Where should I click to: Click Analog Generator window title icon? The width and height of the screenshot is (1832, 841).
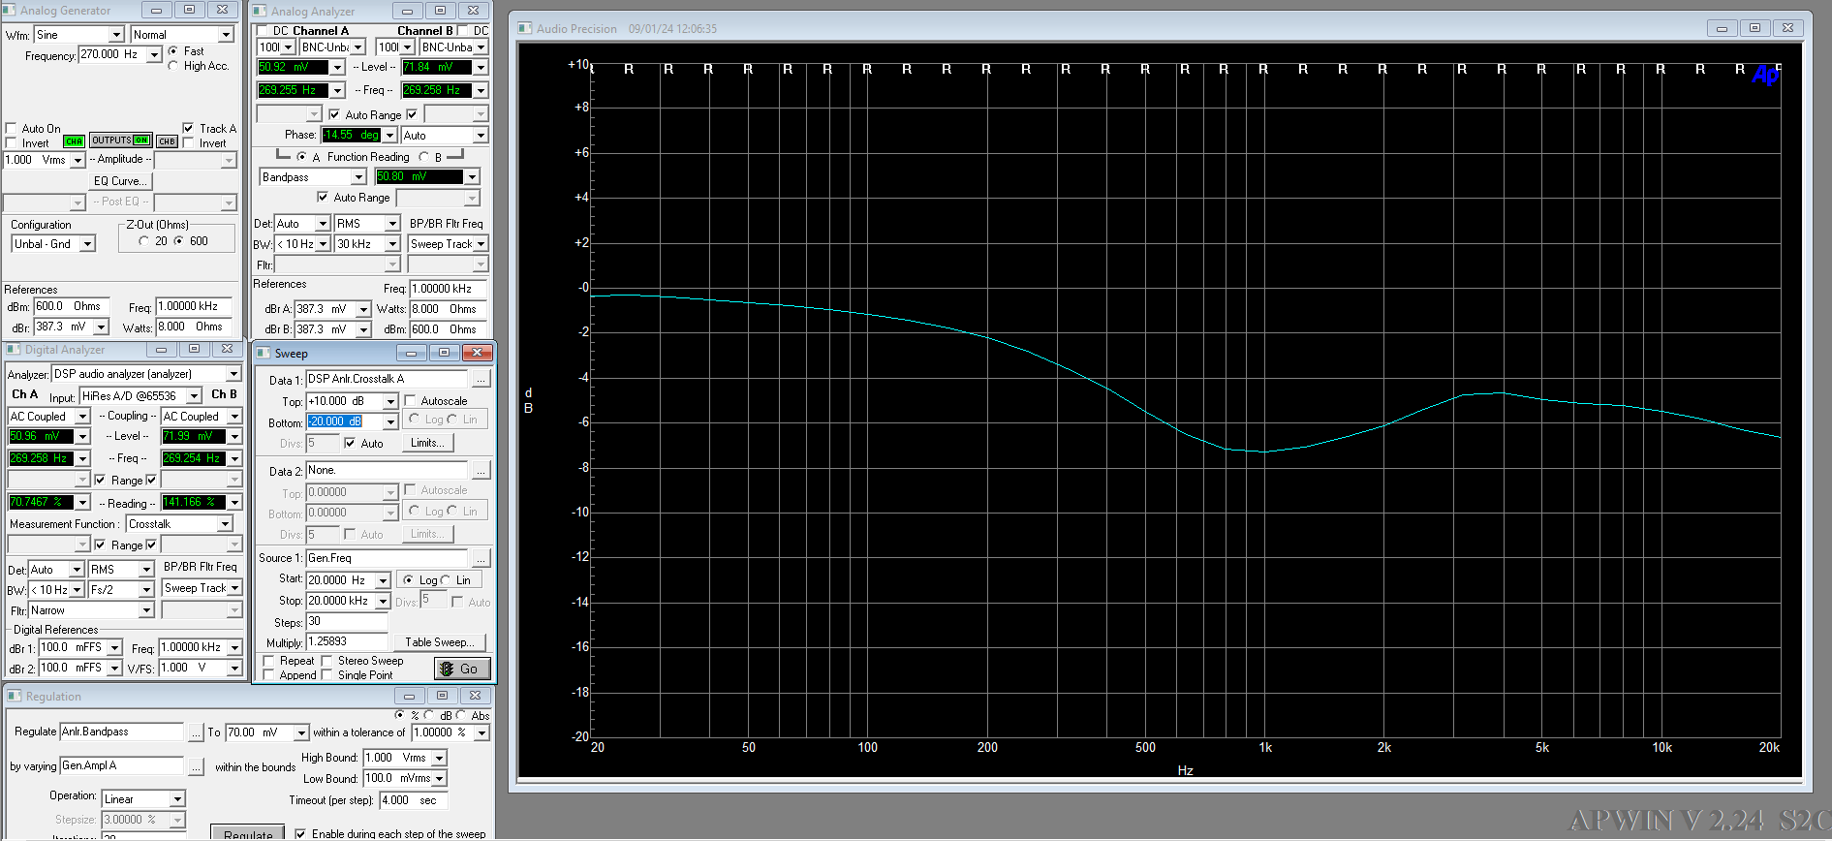[x=11, y=10]
